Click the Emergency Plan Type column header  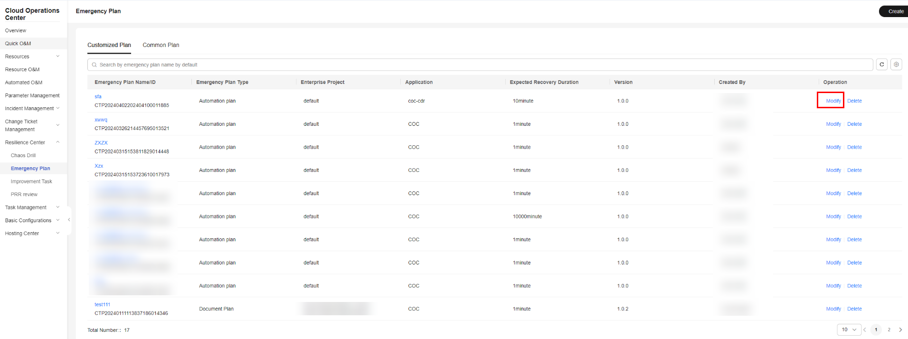tap(222, 82)
